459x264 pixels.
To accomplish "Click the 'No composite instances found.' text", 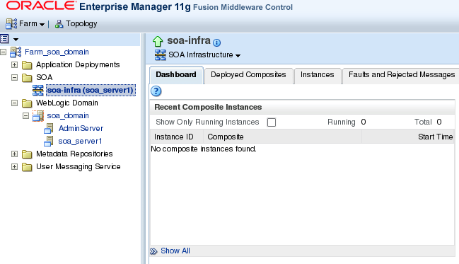I will [x=204, y=149].
